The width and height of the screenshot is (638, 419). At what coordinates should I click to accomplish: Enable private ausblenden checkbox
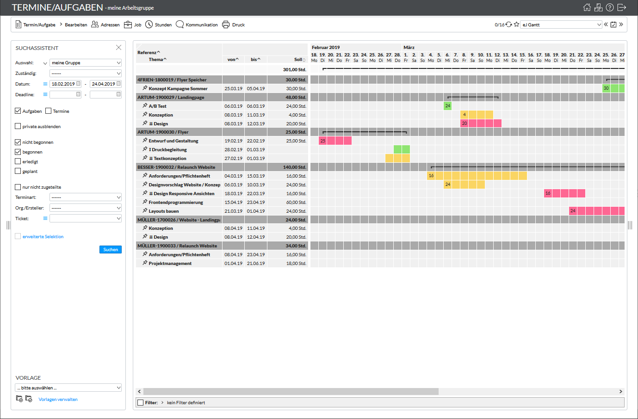pyautogui.click(x=18, y=126)
